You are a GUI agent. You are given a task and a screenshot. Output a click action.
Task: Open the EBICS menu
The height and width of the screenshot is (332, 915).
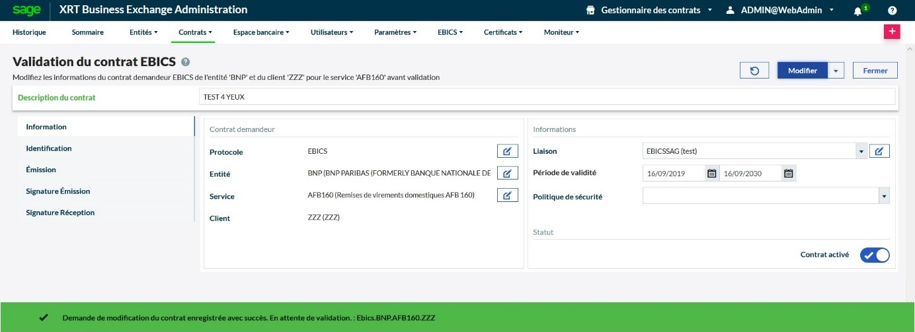[x=450, y=32]
